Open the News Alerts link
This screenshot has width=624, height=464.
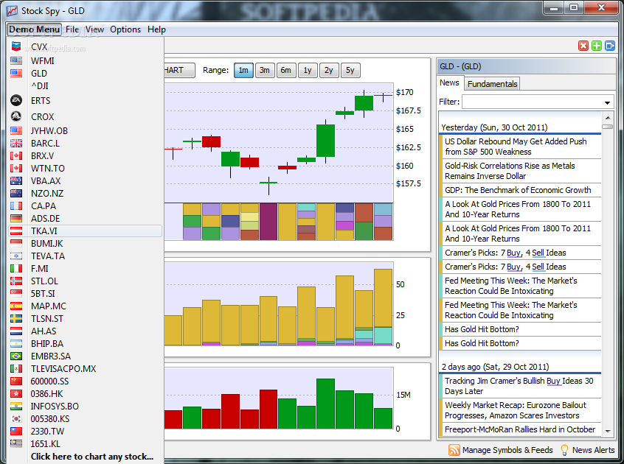click(593, 450)
